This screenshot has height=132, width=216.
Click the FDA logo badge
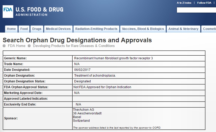coord(8,12)
